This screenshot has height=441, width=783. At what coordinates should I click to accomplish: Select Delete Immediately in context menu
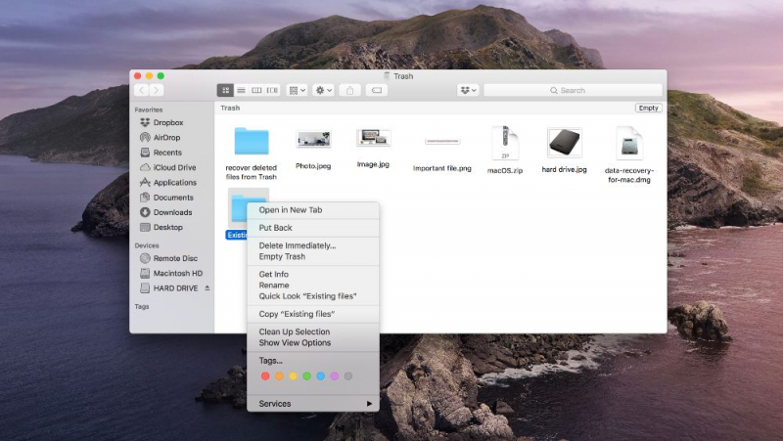297,245
